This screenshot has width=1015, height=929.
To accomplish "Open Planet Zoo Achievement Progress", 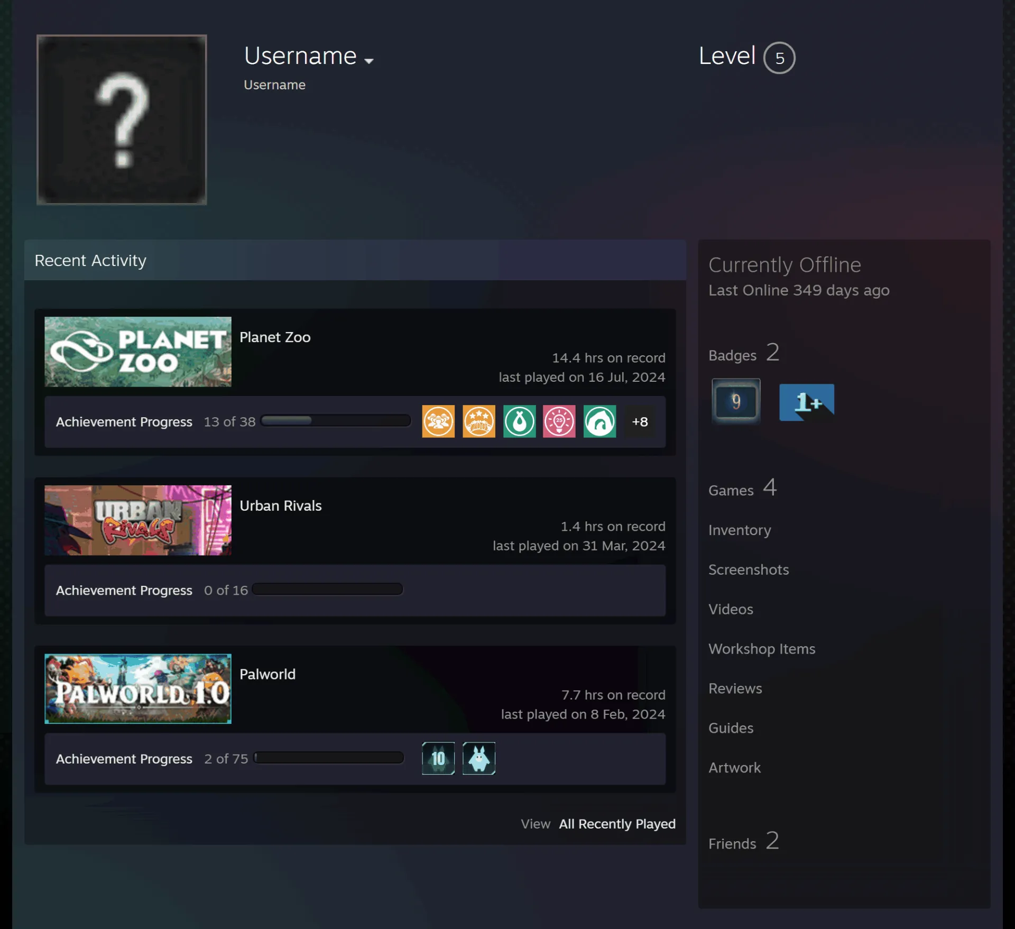I will [124, 422].
